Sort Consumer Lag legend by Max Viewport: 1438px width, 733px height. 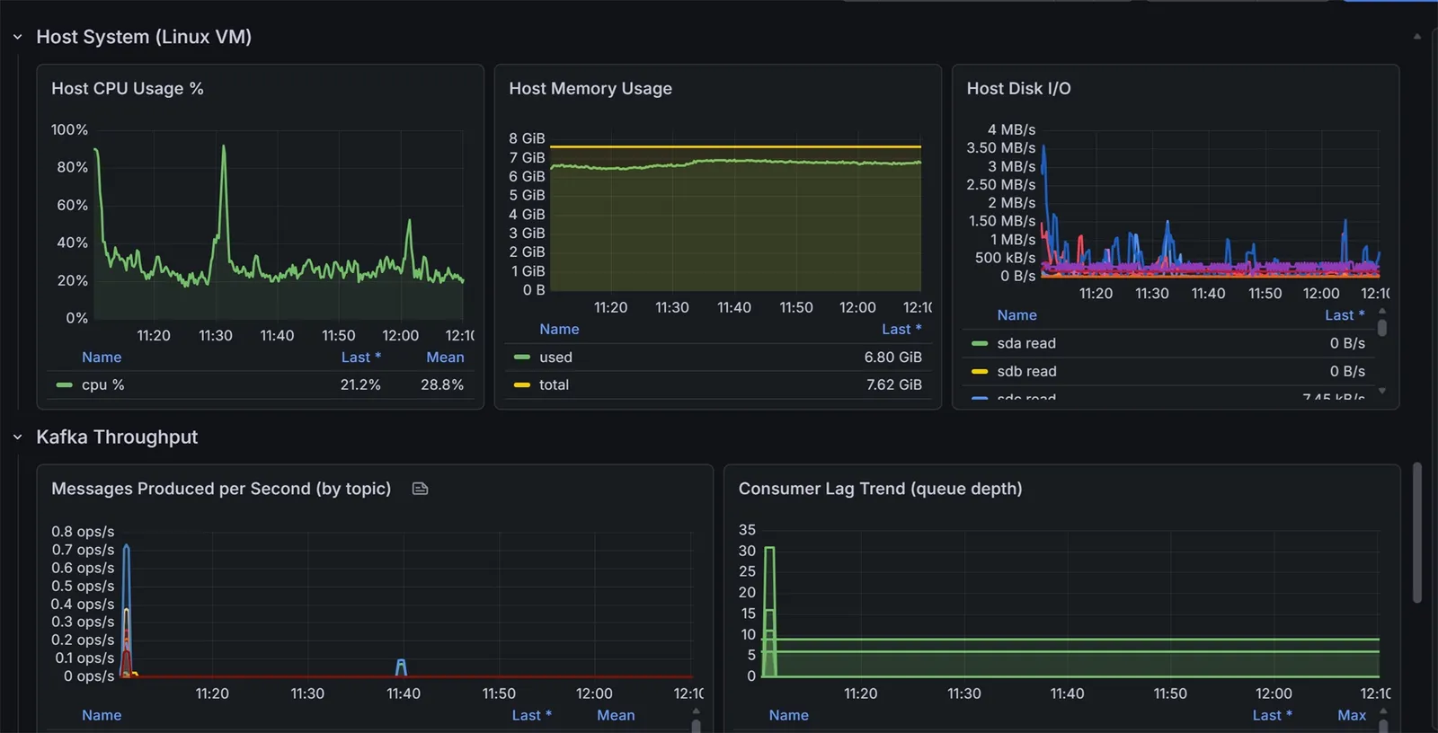click(1352, 716)
